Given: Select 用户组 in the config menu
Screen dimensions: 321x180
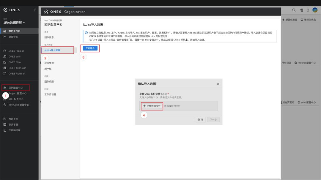Looking at the screenshot, I should [48, 69].
